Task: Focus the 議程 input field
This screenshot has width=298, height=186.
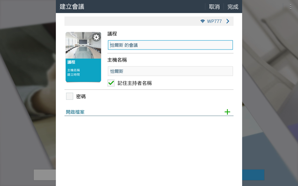Action: point(170,45)
